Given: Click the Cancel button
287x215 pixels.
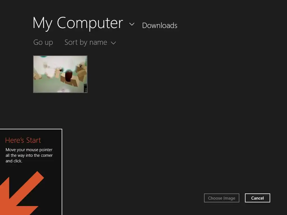Looking at the screenshot, I should tap(257, 198).
